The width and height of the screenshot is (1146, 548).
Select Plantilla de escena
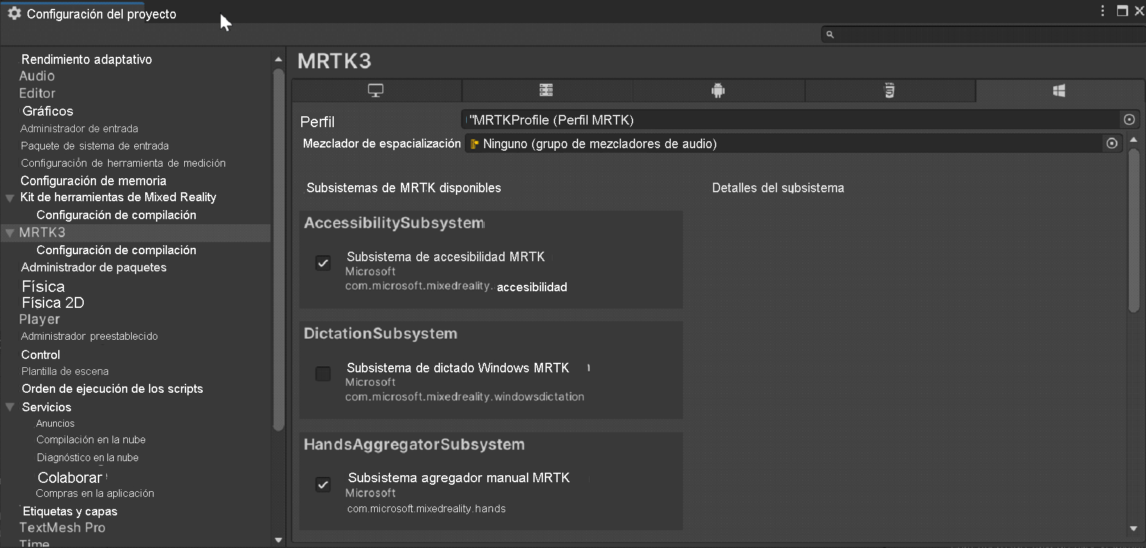[65, 371]
